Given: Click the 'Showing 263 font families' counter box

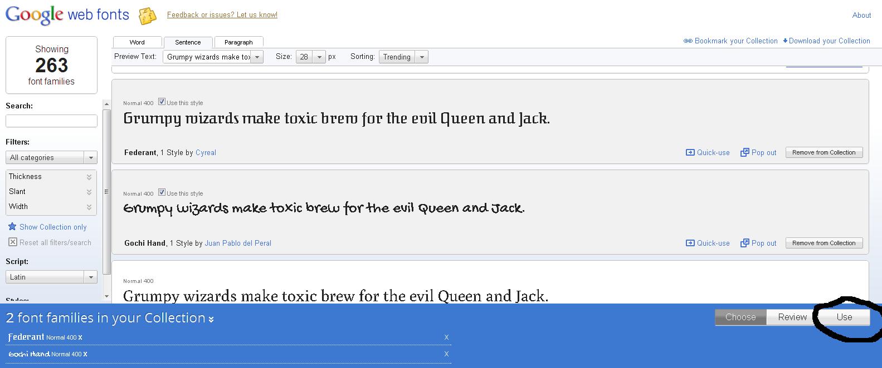Looking at the screenshot, I should (51, 65).
